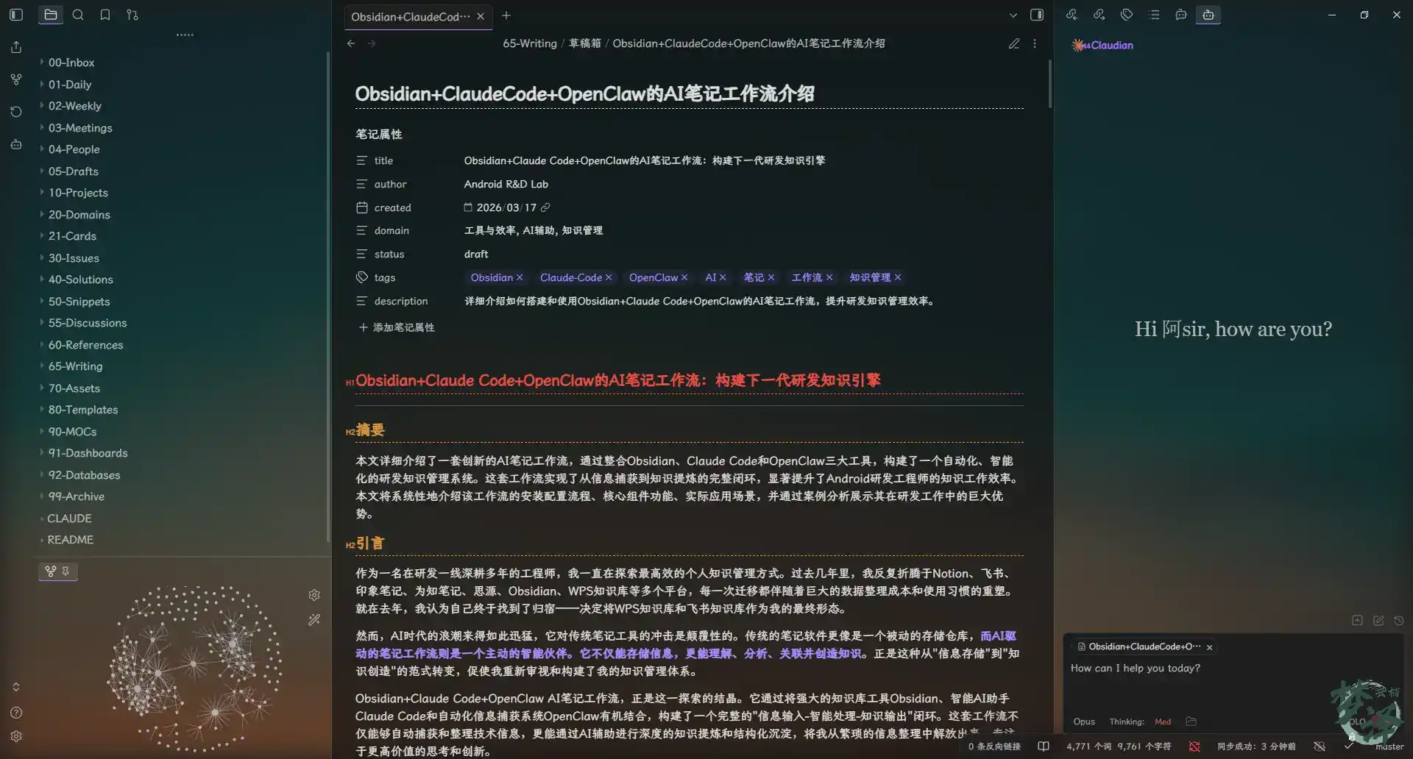Expand the 00-Inbox folder
The width and height of the screenshot is (1413, 759).
tap(71, 63)
